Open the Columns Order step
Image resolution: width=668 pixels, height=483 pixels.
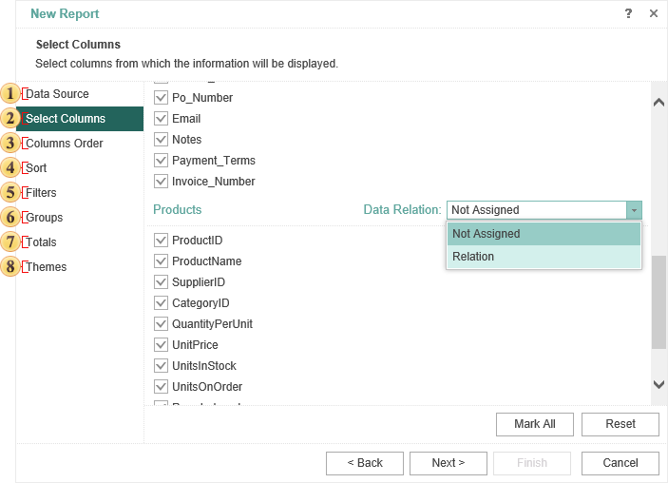[64, 144]
